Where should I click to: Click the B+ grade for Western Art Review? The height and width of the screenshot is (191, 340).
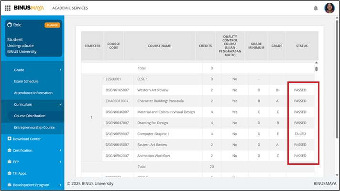coord(278,90)
